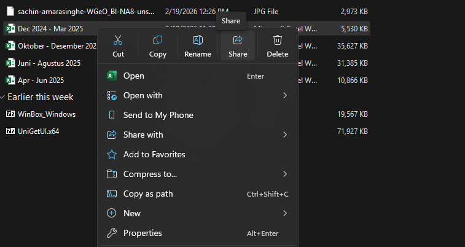Select Copy as path

click(x=148, y=194)
